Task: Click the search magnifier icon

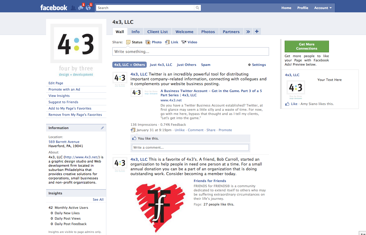Action: tap(197, 8)
